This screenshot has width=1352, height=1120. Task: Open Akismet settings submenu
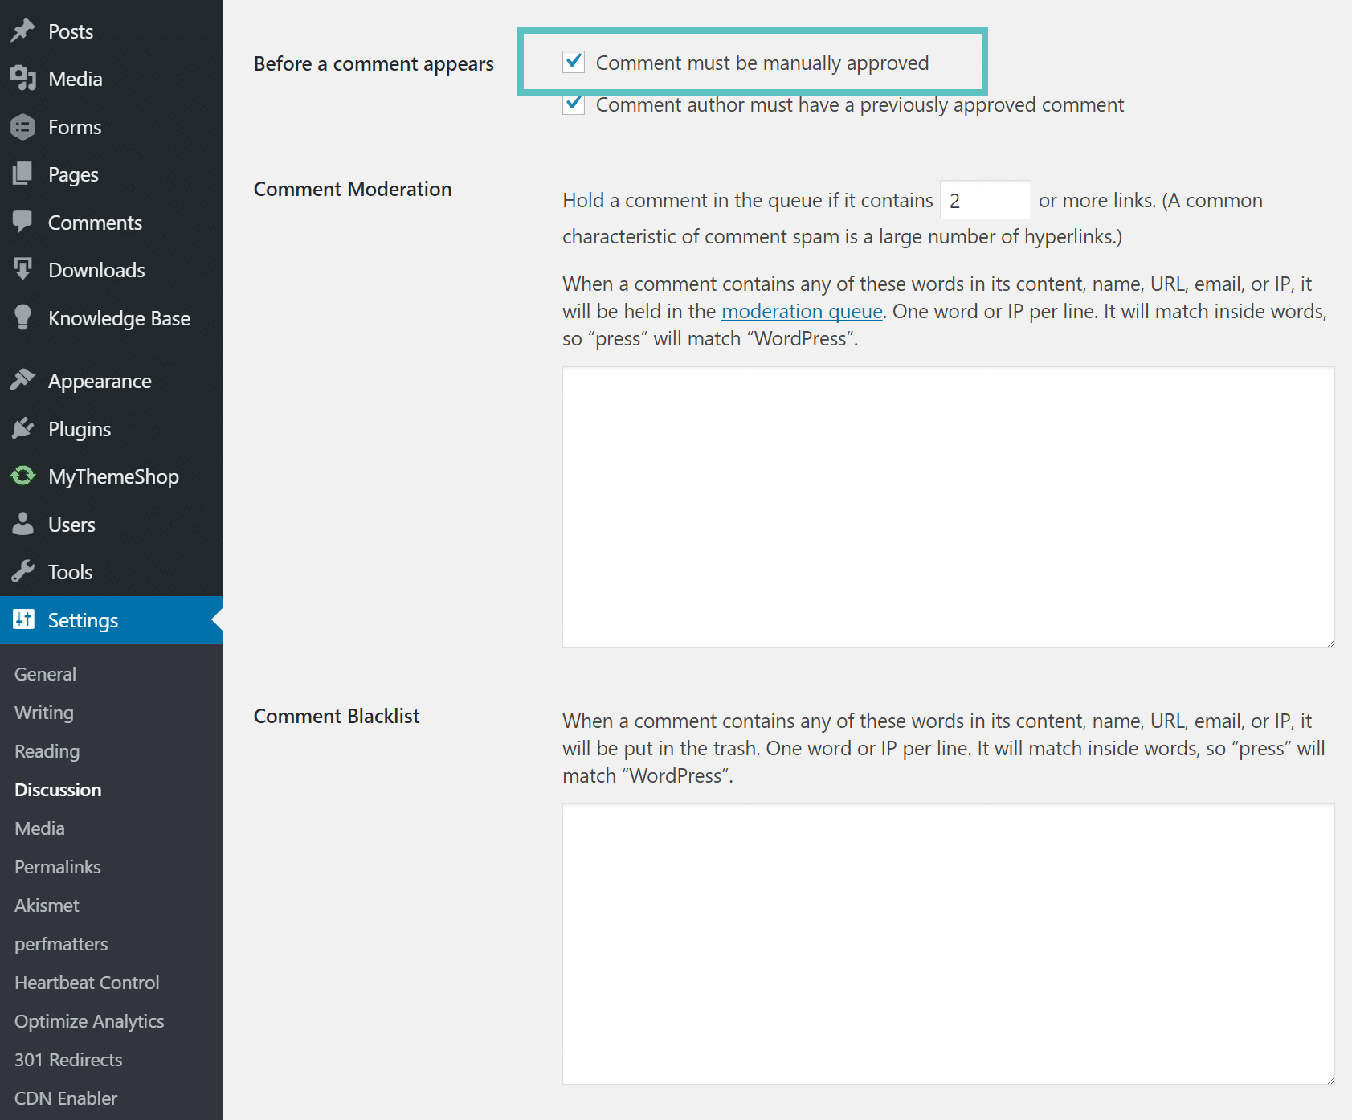[47, 905]
